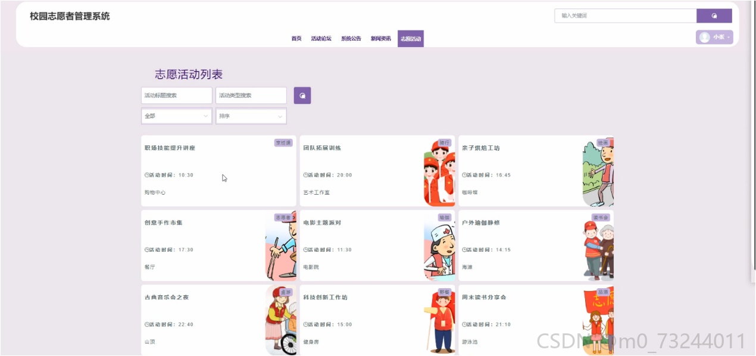Focus the 活动标题搜索 input field

(177, 95)
